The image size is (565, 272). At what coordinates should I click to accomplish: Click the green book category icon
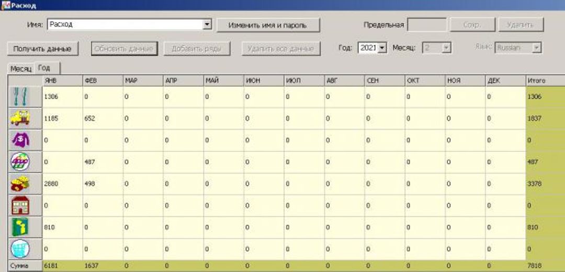[x=20, y=228]
